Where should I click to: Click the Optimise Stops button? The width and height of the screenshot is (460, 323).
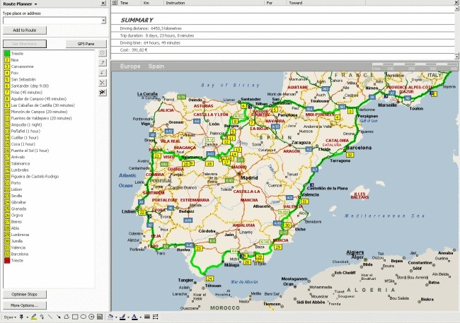tap(25, 294)
